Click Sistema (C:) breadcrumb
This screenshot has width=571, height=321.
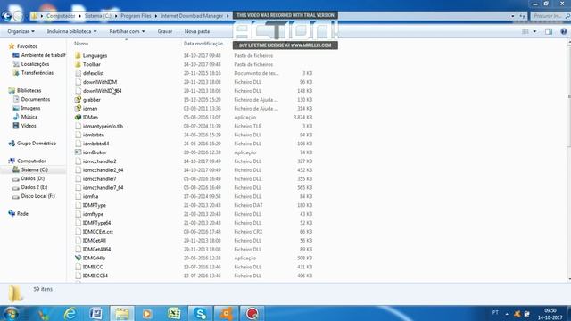98,16
